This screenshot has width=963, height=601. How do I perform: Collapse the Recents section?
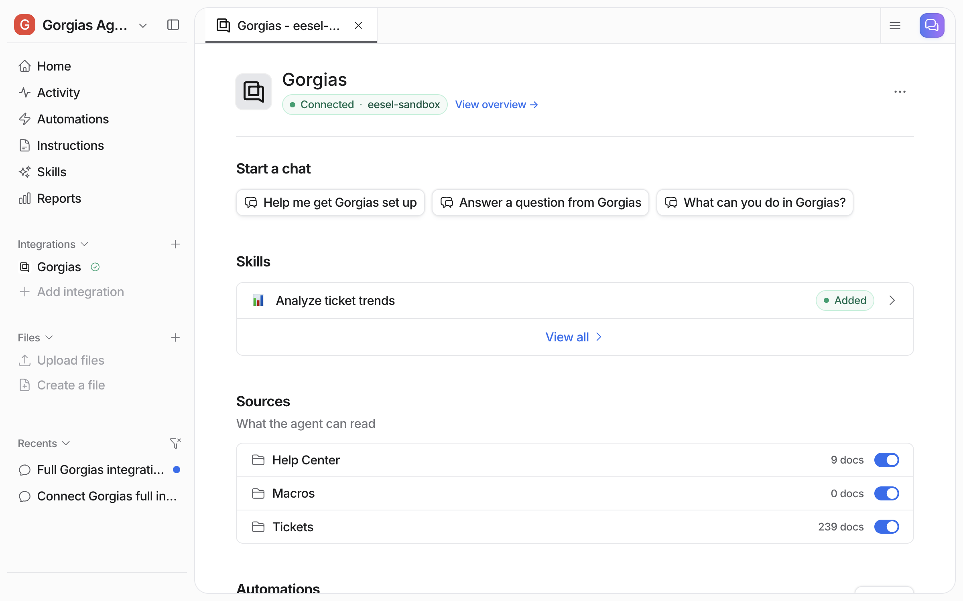(x=44, y=444)
